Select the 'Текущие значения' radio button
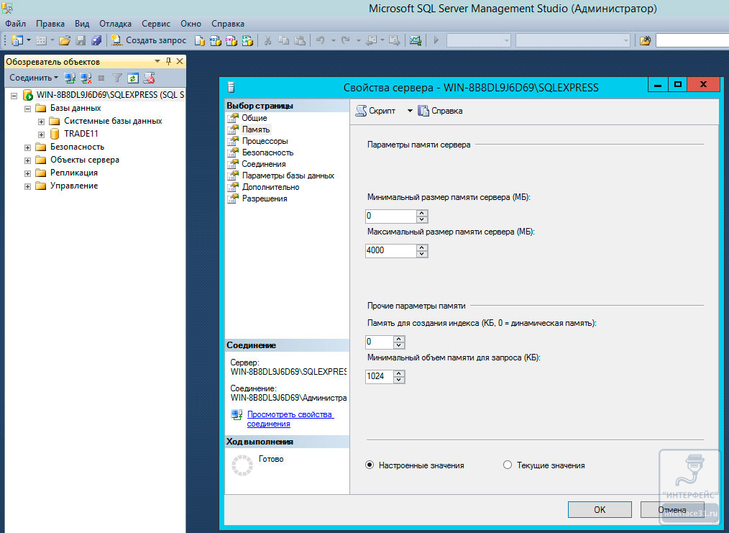 [508, 465]
